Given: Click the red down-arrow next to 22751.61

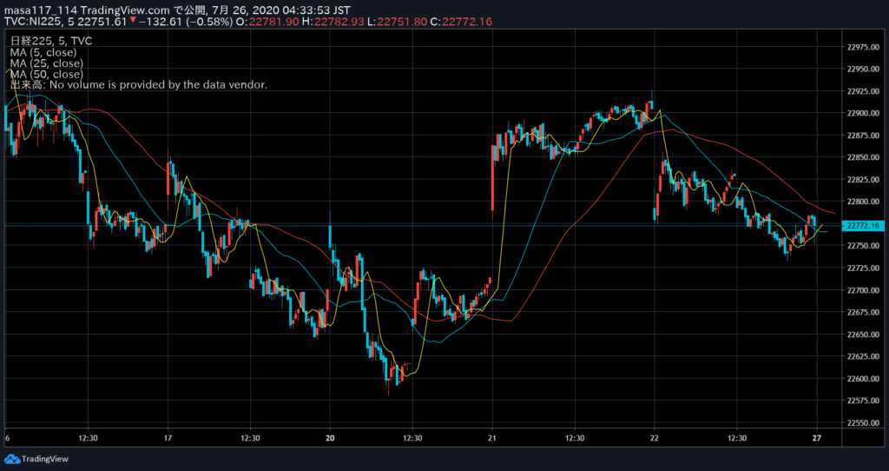Looking at the screenshot, I should (132, 21).
